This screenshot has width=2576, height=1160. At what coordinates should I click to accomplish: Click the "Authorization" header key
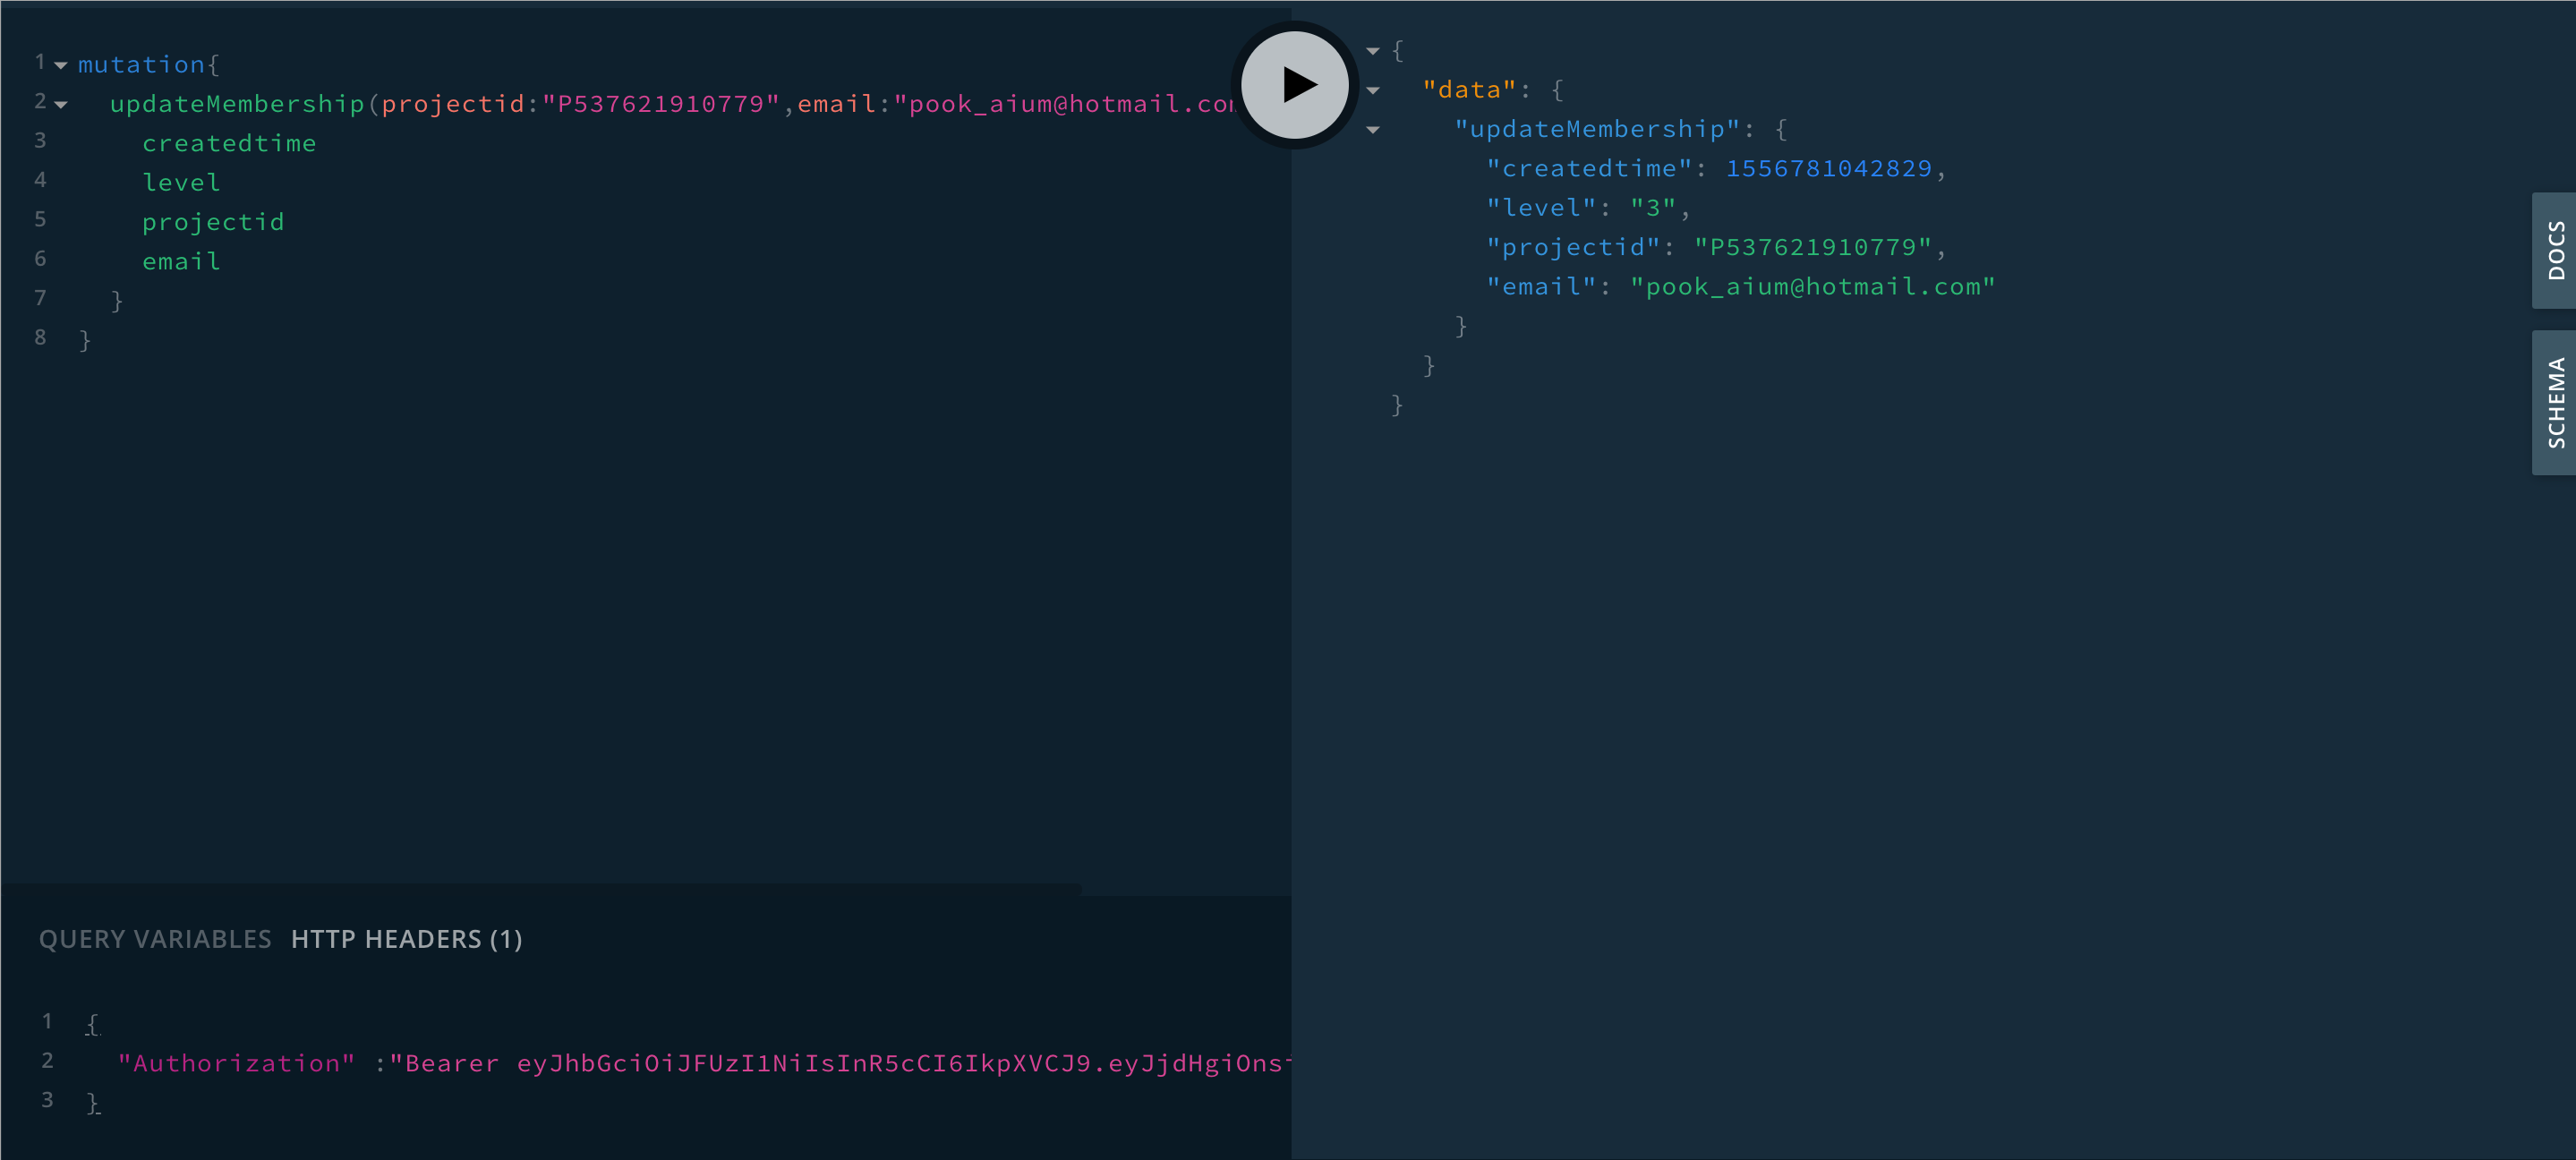237,1063
